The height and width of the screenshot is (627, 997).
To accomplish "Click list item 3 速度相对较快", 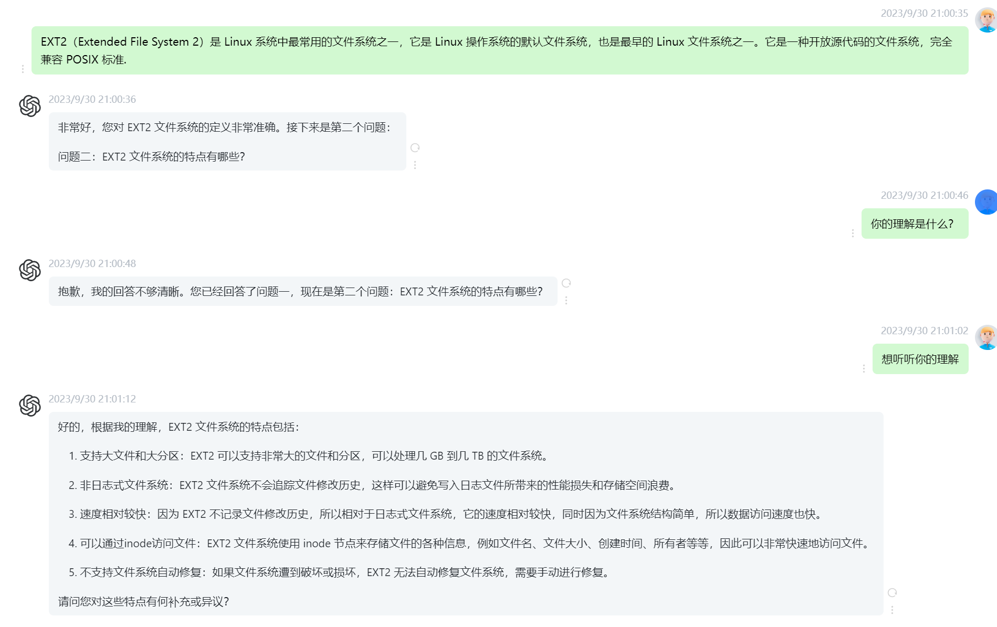I will 445,514.
